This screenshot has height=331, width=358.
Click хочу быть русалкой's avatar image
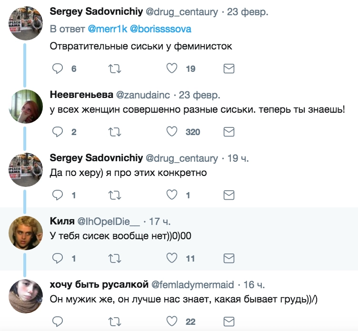(26, 295)
